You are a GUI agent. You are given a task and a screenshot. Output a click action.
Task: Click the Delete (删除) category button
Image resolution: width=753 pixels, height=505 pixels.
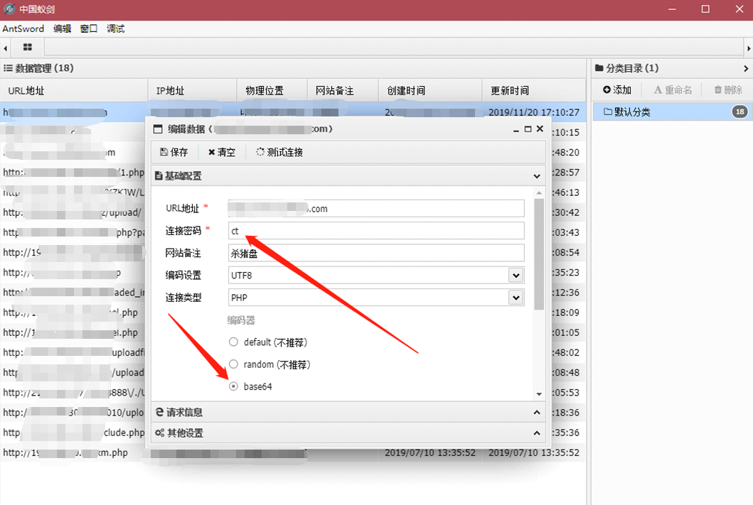(728, 89)
